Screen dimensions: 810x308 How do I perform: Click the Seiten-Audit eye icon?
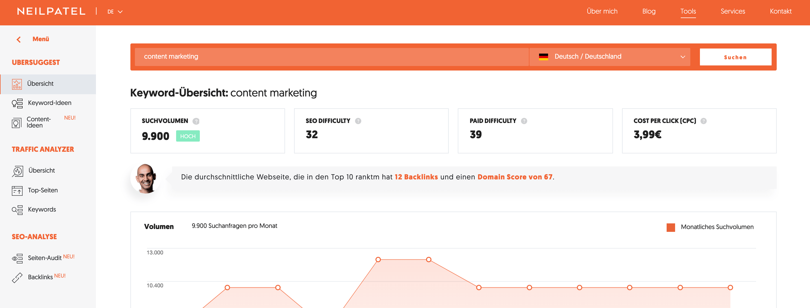pos(17,258)
